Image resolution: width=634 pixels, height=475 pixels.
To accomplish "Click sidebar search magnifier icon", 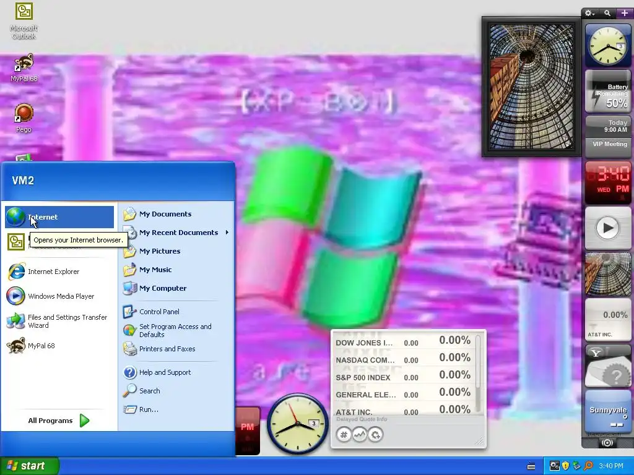I will tap(607, 14).
